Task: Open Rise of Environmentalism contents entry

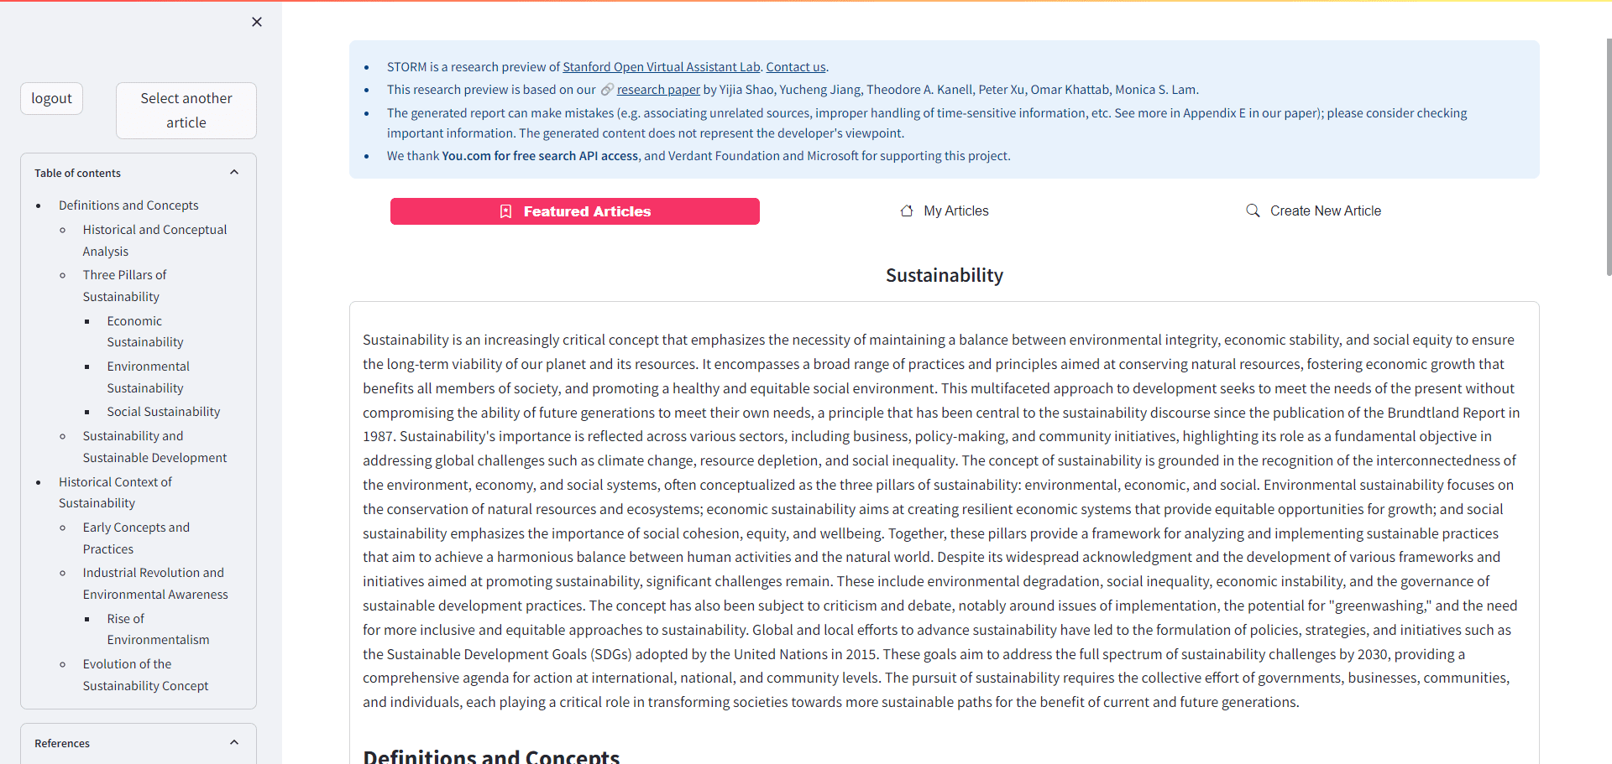Action: (x=158, y=629)
